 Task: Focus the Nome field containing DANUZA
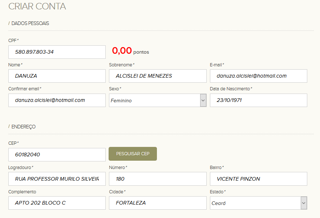click(x=57, y=76)
